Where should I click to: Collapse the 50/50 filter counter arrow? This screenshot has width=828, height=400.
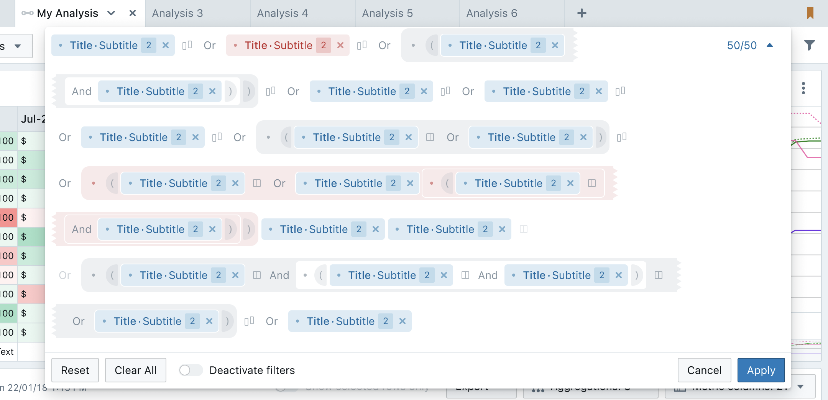coord(769,45)
